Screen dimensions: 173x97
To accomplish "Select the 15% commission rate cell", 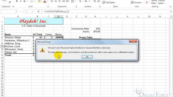I will coord(95,29).
